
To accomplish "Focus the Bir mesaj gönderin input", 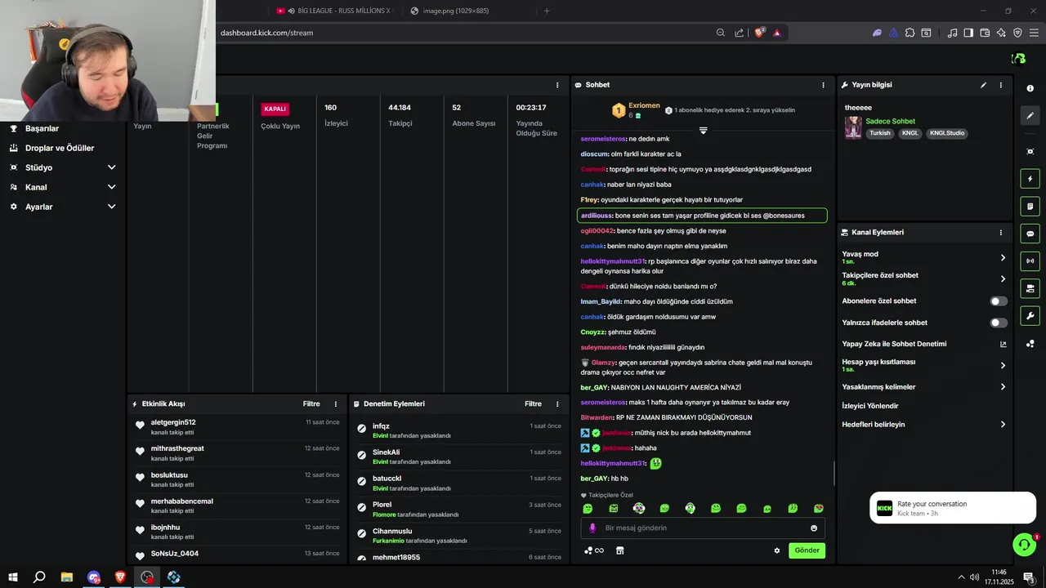I will pos(703,528).
